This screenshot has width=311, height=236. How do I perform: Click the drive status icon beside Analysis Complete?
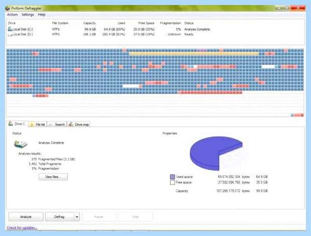click(x=21, y=144)
